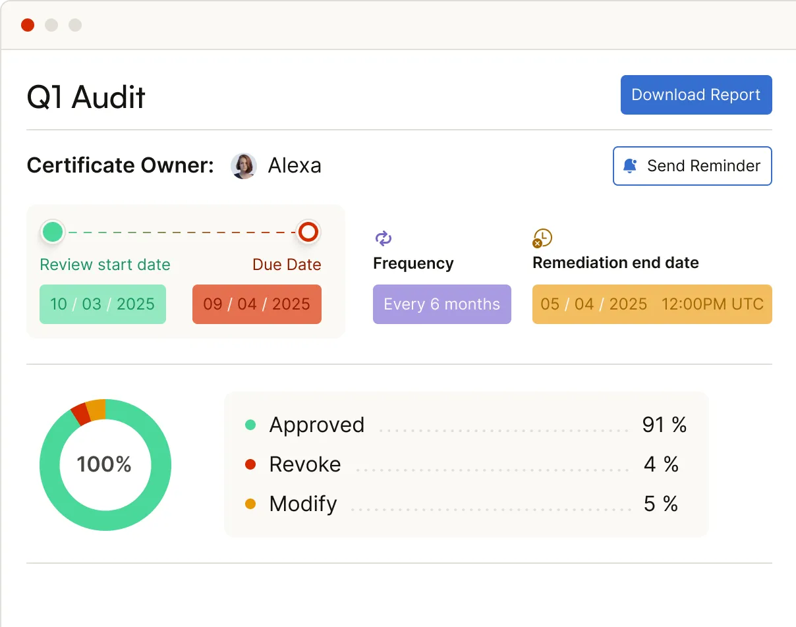Viewport: 796px width, 627px height.
Task: Click the orange dot beside Modify
Action: (250, 504)
